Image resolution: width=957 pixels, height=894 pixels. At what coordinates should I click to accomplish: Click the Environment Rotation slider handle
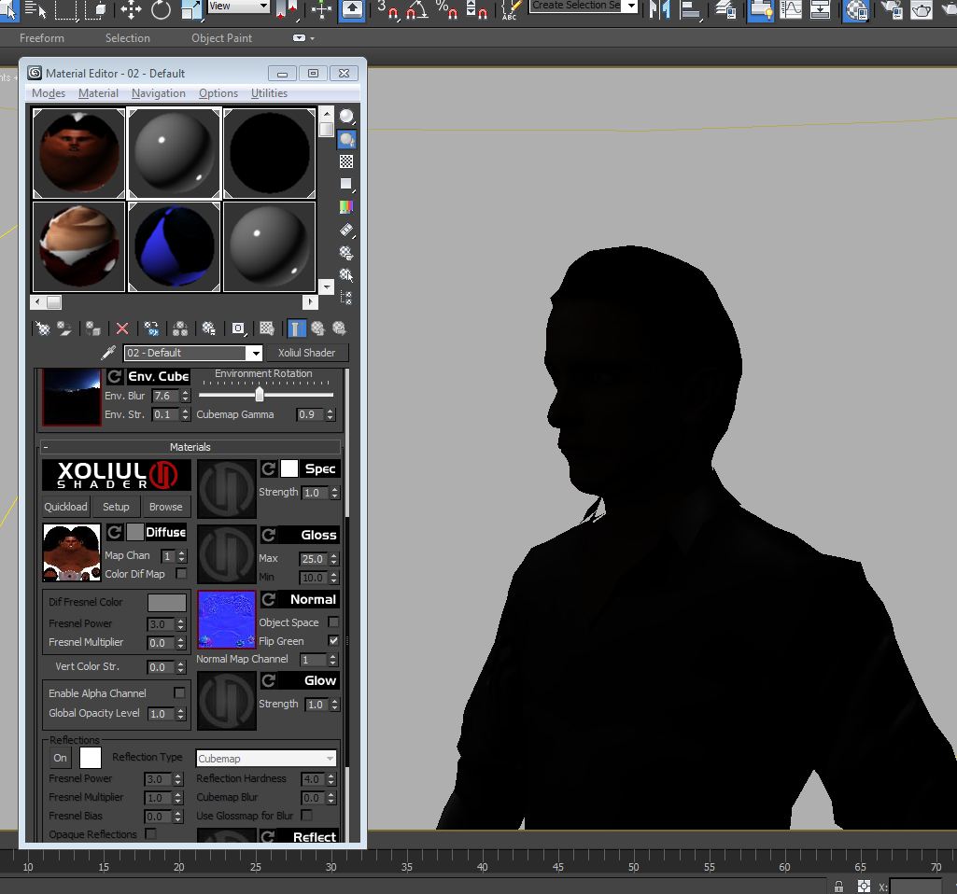pos(260,395)
